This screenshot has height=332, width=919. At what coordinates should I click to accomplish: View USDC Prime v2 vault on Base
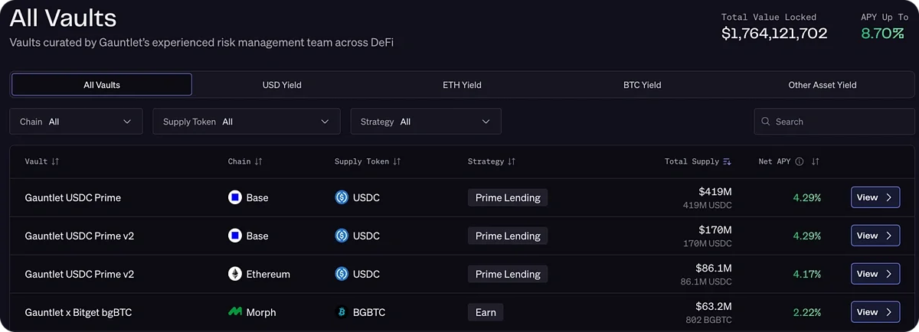coord(875,236)
